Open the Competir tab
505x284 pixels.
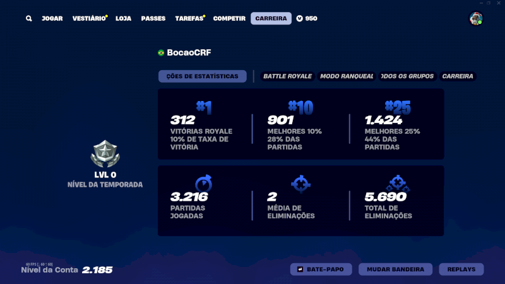(x=229, y=18)
